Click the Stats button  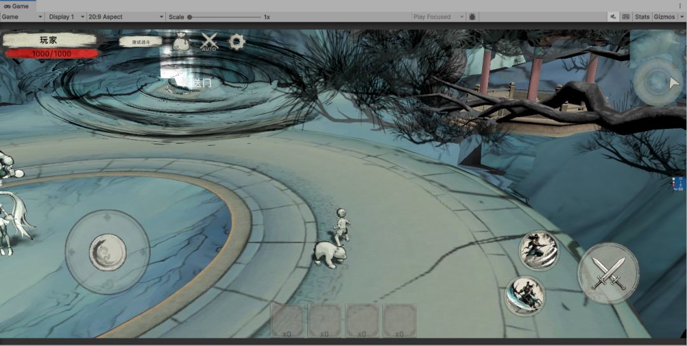click(642, 17)
